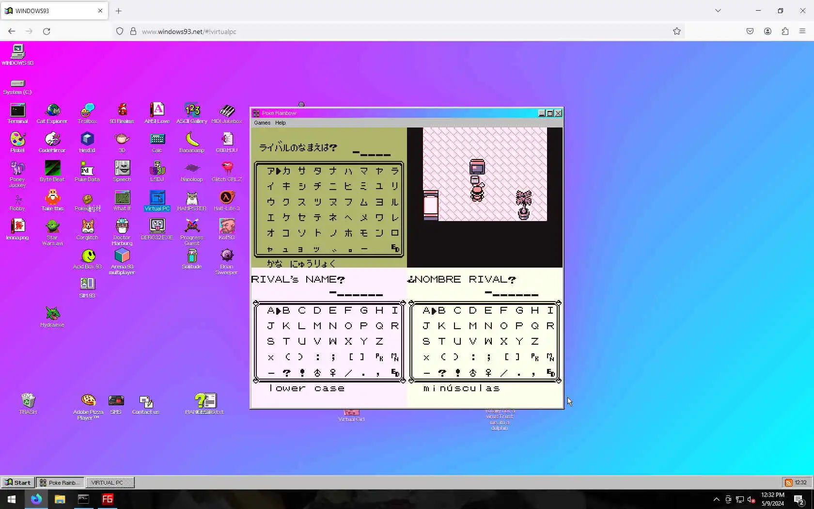
Task: Open the System (C:) drive icon
Action: click(x=17, y=86)
